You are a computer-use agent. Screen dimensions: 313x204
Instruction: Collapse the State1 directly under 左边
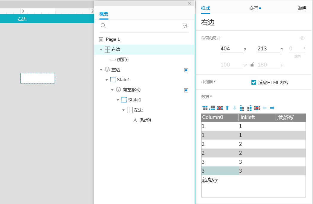(107, 80)
